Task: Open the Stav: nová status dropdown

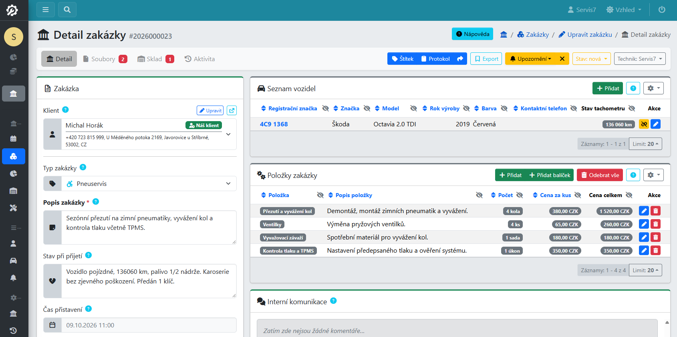Action: pyautogui.click(x=592, y=59)
